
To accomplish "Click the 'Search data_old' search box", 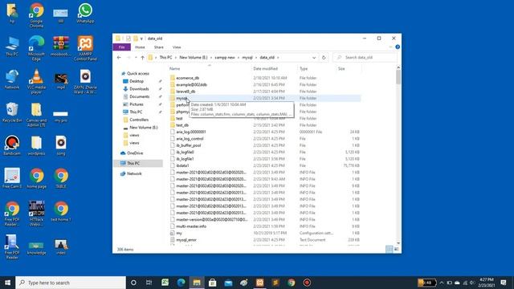I will tap(365, 57).
